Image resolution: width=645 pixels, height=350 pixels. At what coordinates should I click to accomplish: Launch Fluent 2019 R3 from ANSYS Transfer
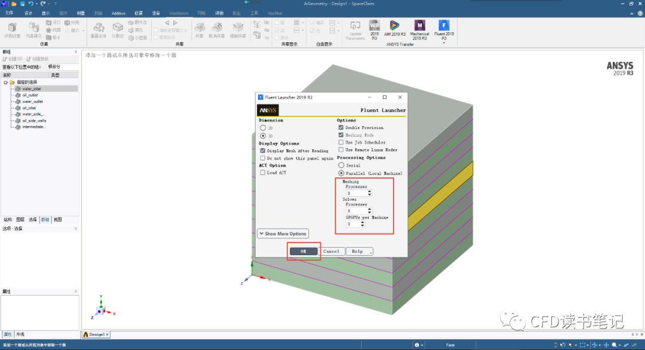443,26
